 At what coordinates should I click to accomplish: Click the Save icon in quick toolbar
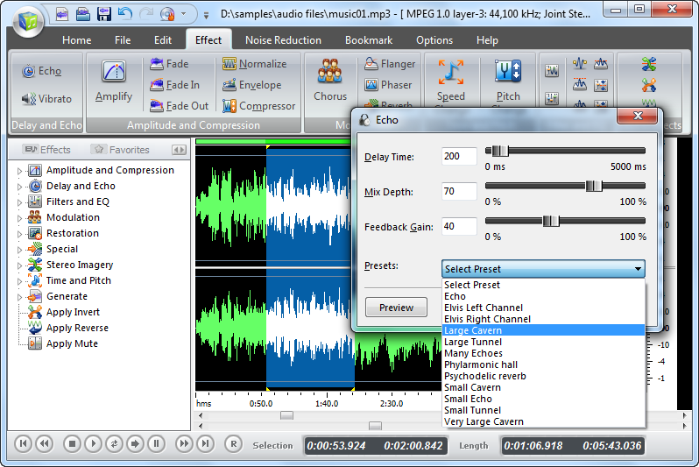click(104, 14)
